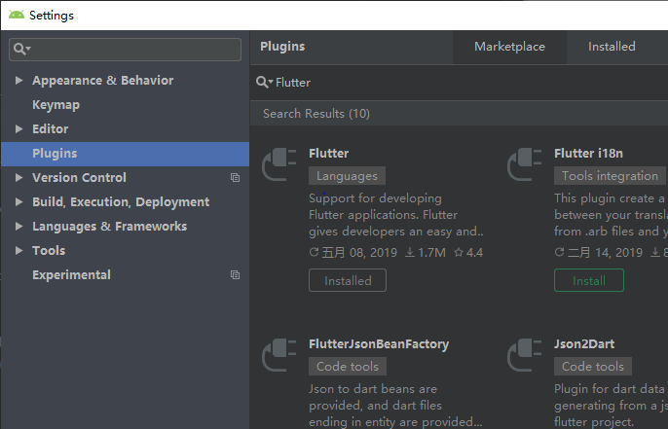Screen dimensions: 668x429
Task: Click the plugin search magnifier dropdown icon
Action: pos(264,82)
